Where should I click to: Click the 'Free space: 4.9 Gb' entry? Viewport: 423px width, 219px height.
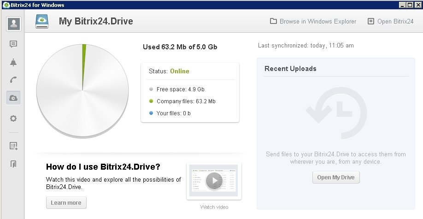click(x=181, y=89)
